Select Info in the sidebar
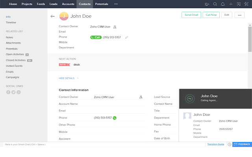 [x=8, y=16]
